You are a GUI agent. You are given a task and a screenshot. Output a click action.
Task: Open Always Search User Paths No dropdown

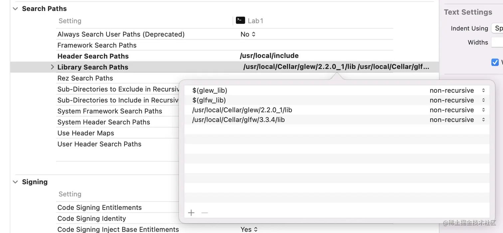[x=248, y=34]
